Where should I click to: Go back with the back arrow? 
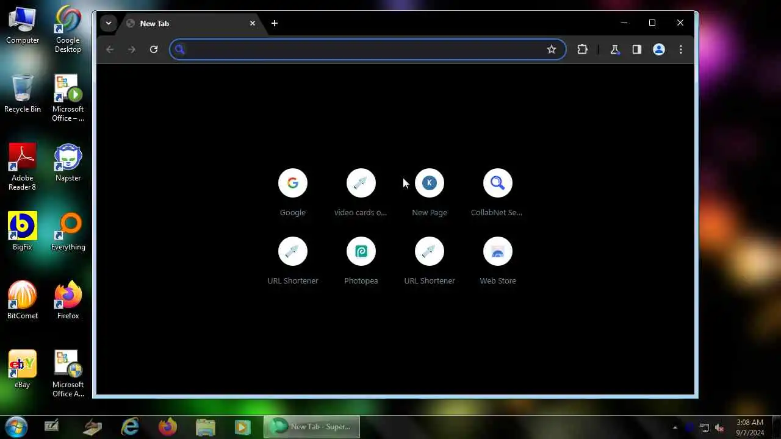click(x=110, y=49)
